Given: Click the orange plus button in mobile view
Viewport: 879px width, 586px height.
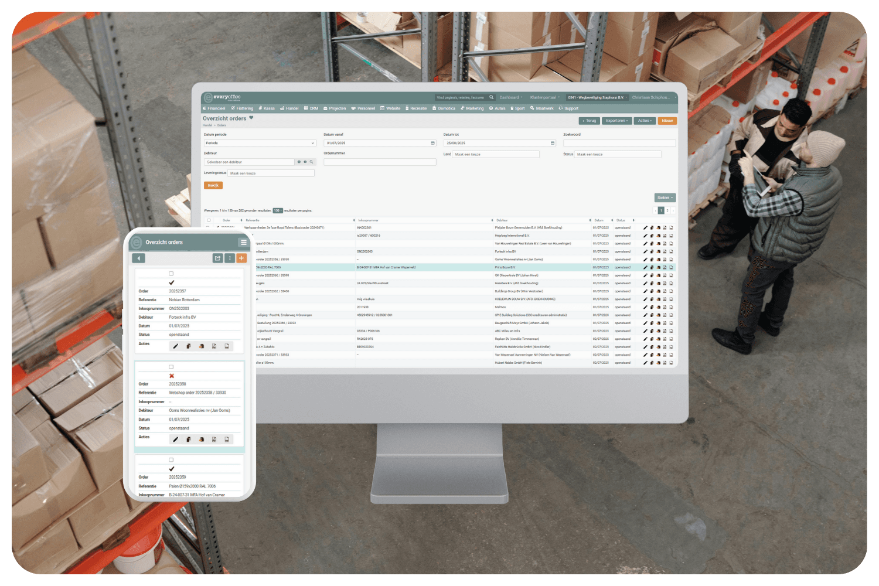Looking at the screenshot, I should 241,258.
